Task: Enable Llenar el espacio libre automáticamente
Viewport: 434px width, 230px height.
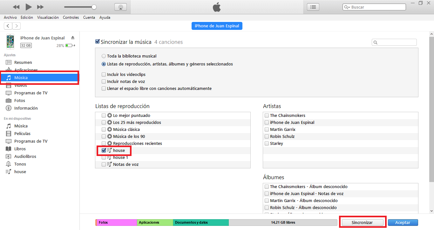Action: 104,88
